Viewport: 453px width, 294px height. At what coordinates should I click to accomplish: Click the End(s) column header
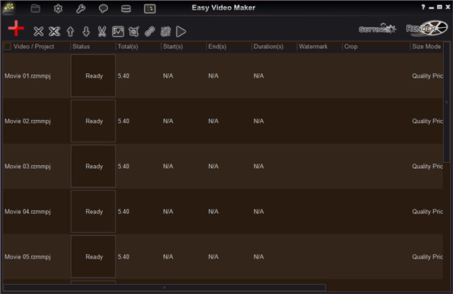pyautogui.click(x=217, y=47)
